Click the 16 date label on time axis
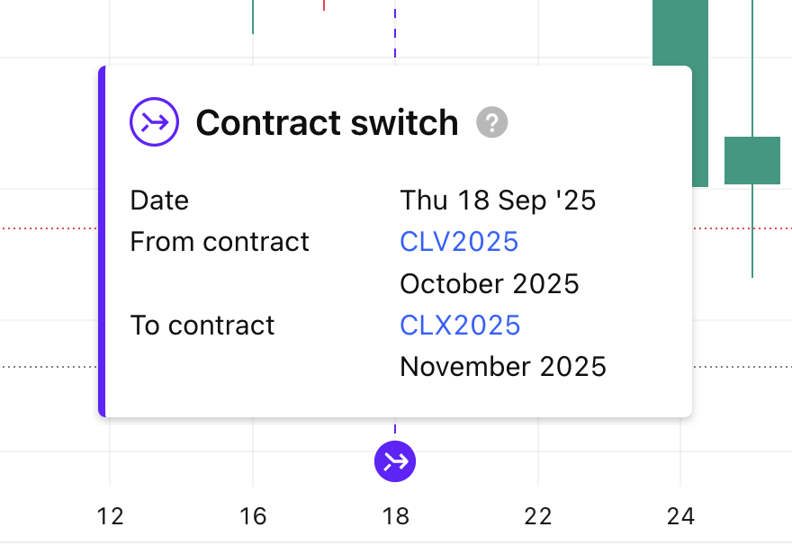This screenshot has height=545, width=792. tap(253, 516)
